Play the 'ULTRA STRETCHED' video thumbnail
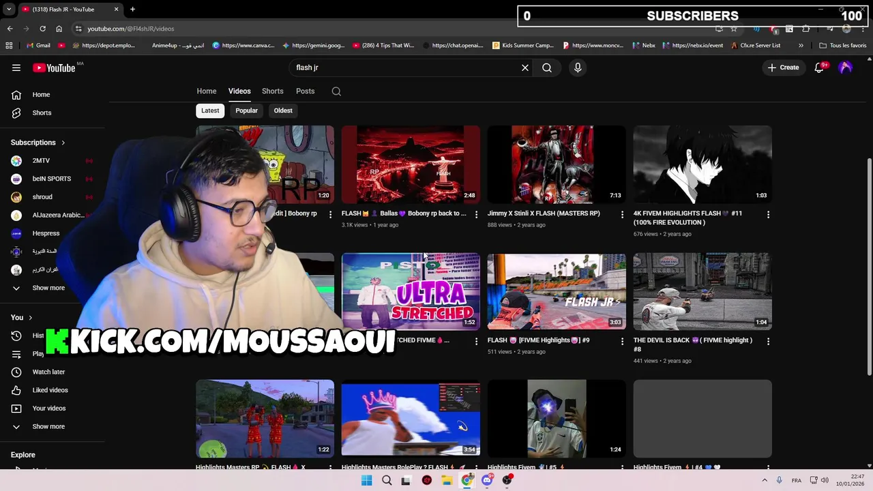This screenshot has height=491, width=873. (411, 291)
